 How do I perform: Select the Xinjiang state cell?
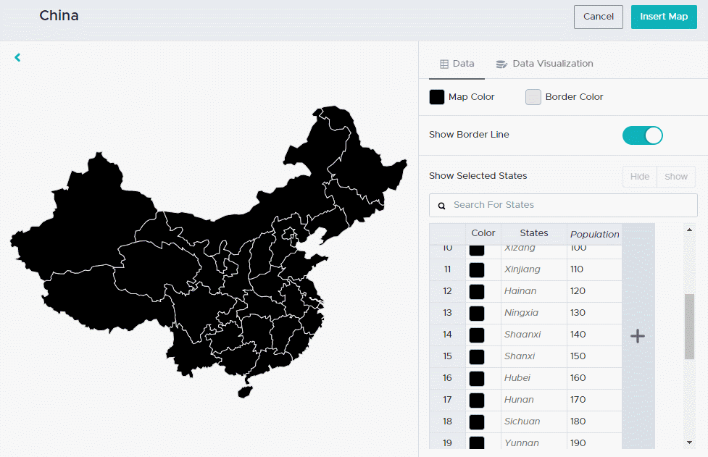click(x=533, y=269)
